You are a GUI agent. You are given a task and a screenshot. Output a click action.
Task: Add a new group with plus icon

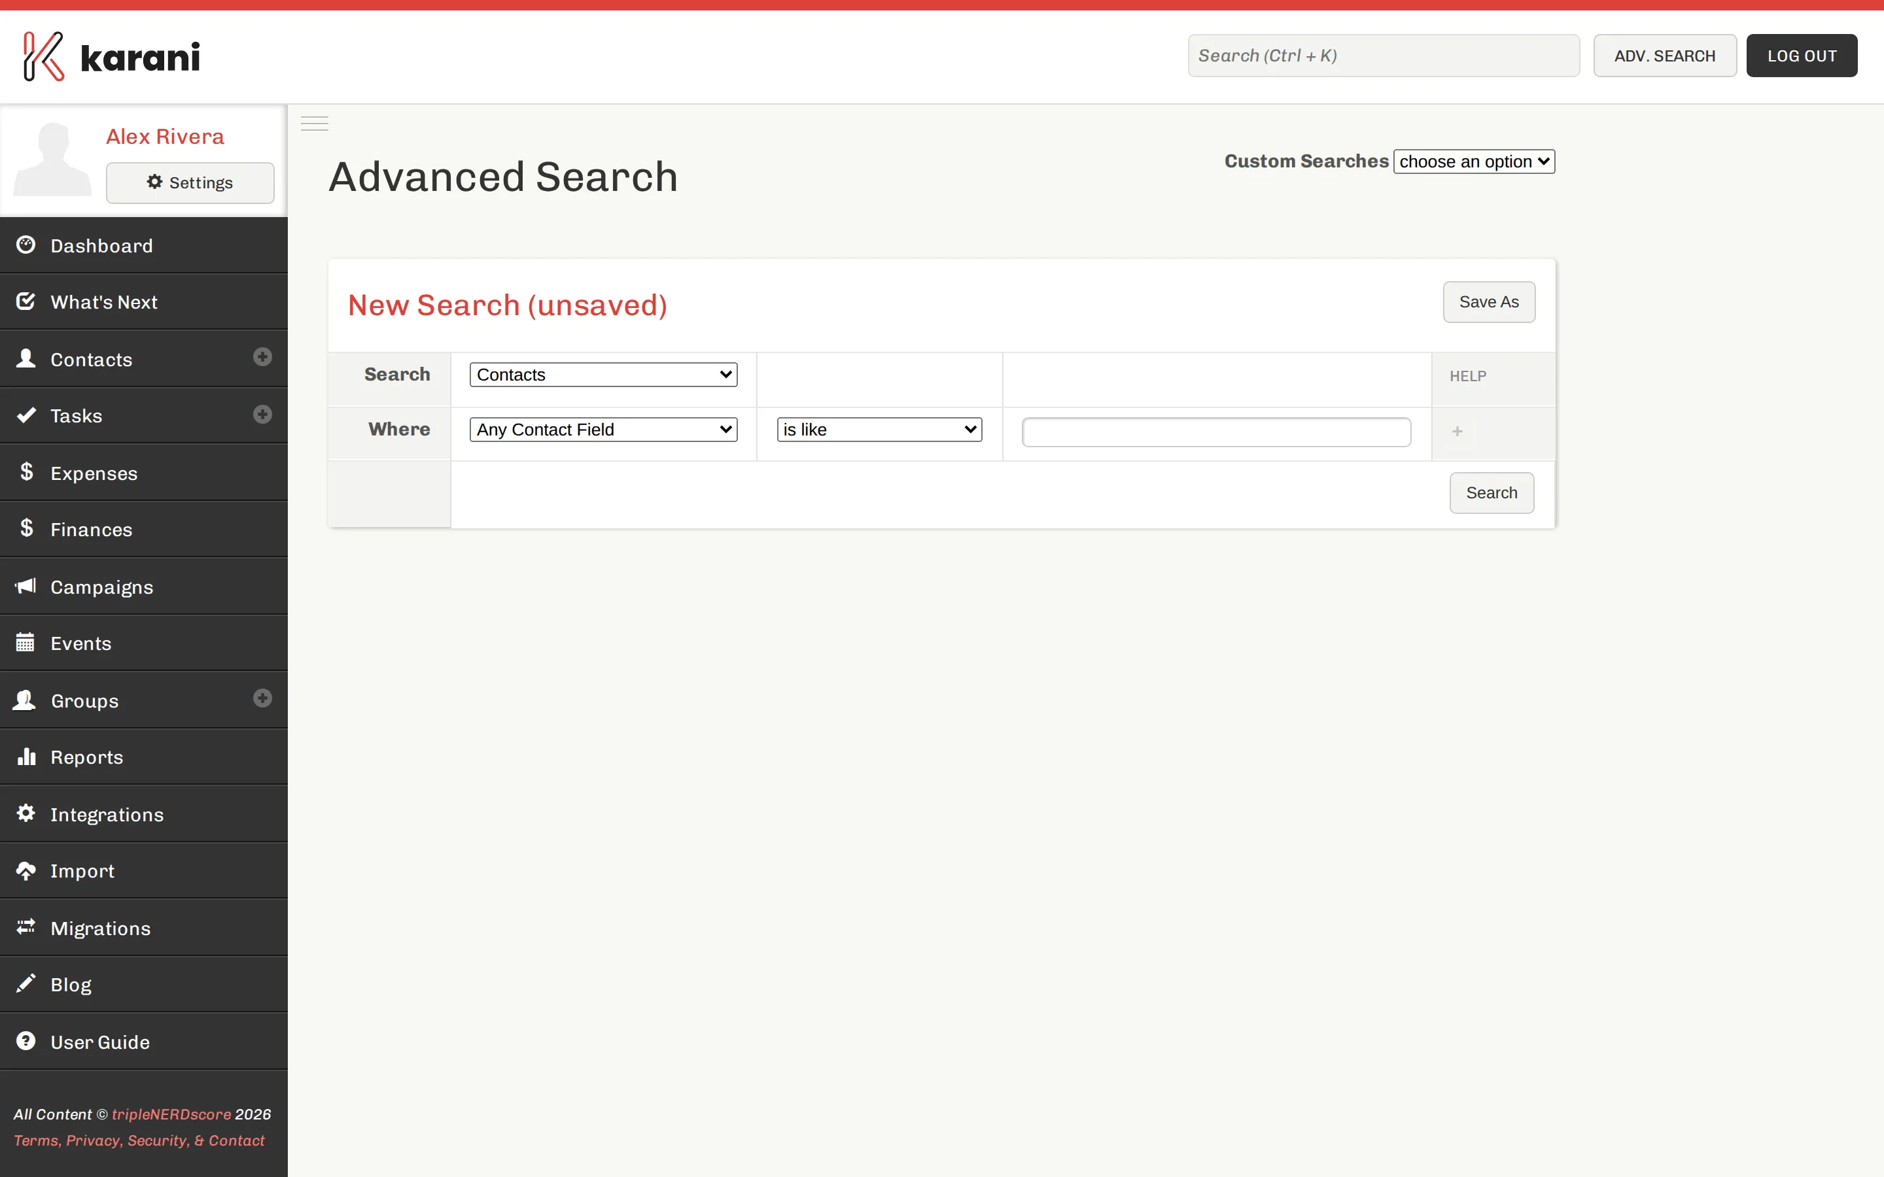(262, 698)
